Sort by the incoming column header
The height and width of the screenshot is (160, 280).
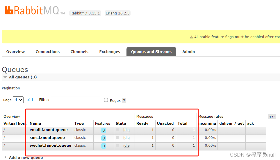tap(207, 123)
